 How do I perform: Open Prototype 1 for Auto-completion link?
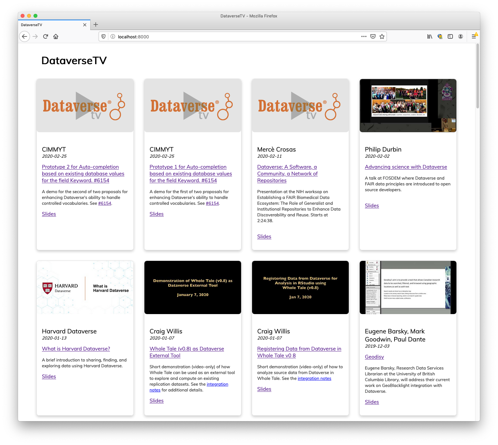coord(191,173)
